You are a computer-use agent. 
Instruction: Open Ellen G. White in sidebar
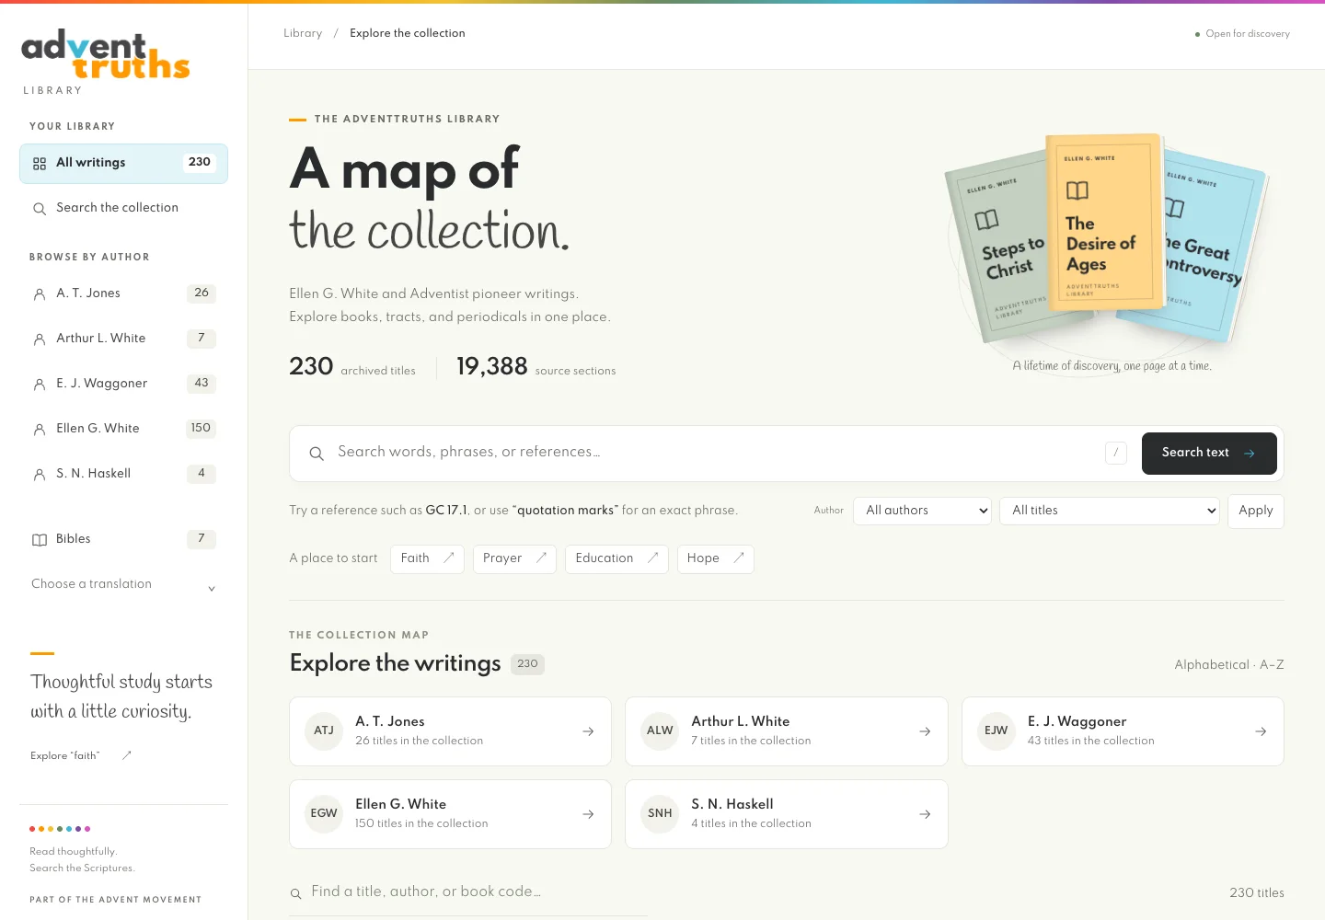(x=123, y=430)
